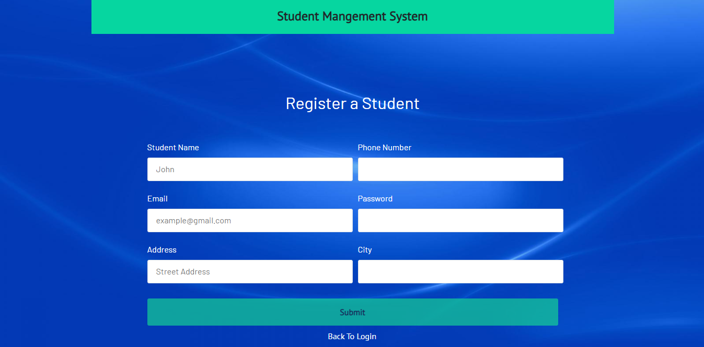Click the Password entry field
This screenshot has height=347, width=704.
pos(460,220)
